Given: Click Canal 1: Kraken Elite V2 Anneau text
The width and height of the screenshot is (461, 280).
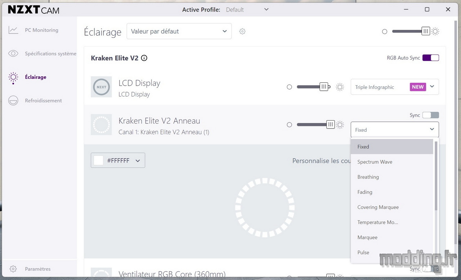Looking at the screenshot, I should pyautogui.click(x=164, y=132).
